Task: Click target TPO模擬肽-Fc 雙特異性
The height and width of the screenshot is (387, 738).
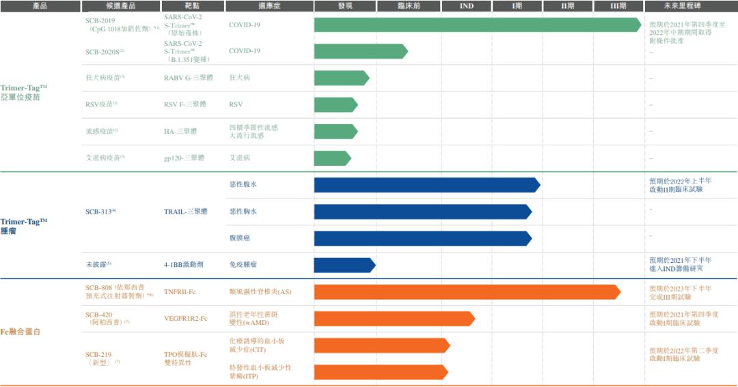Action: (185, 358)
